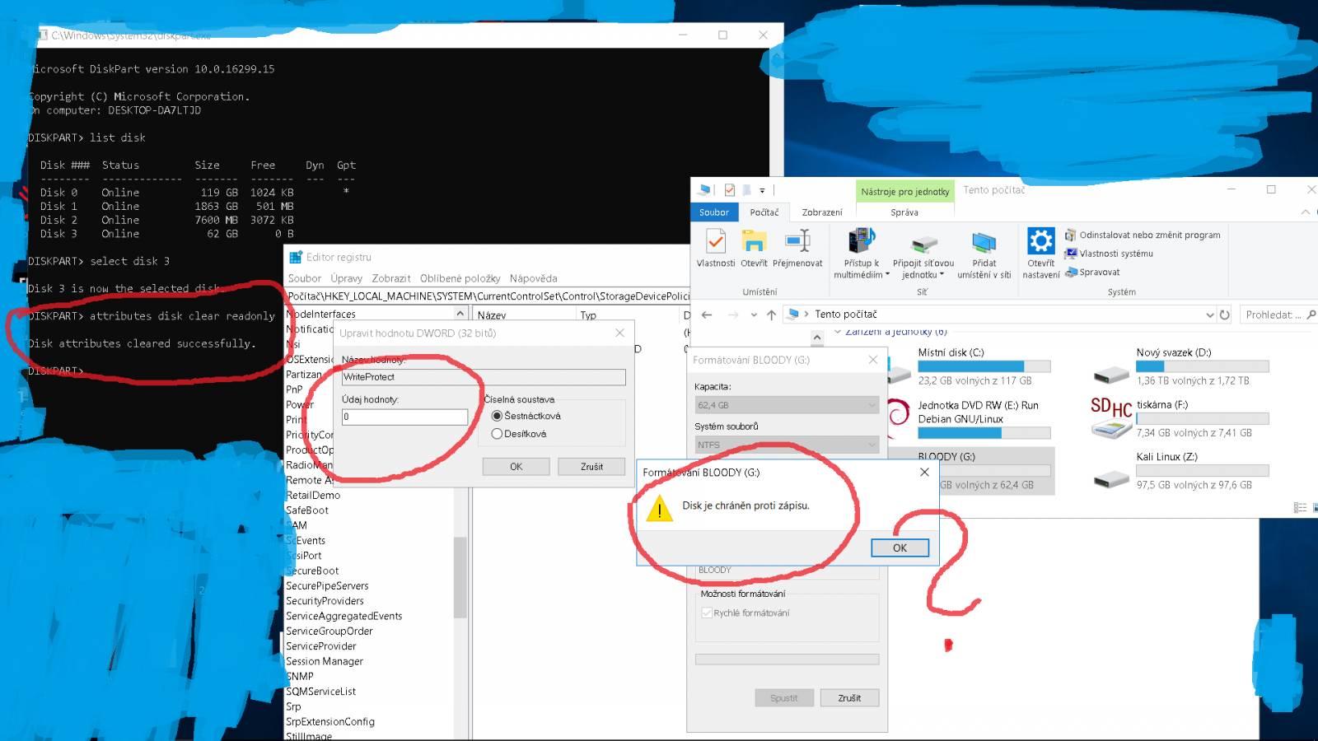Collapse the Explorer ribbon chevron

coord(1305,212)
